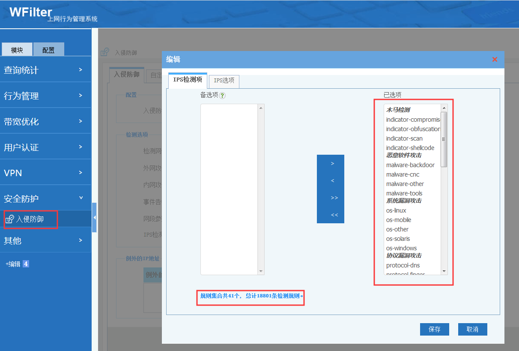The height and width of the screenshot is (351, 519).
Task: Expand the VPN menu section
Action: [45, 173]
